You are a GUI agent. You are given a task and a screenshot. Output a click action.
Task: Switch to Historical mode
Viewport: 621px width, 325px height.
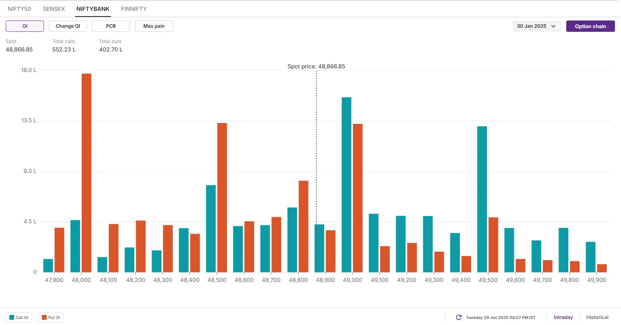(x=597, y=317)
